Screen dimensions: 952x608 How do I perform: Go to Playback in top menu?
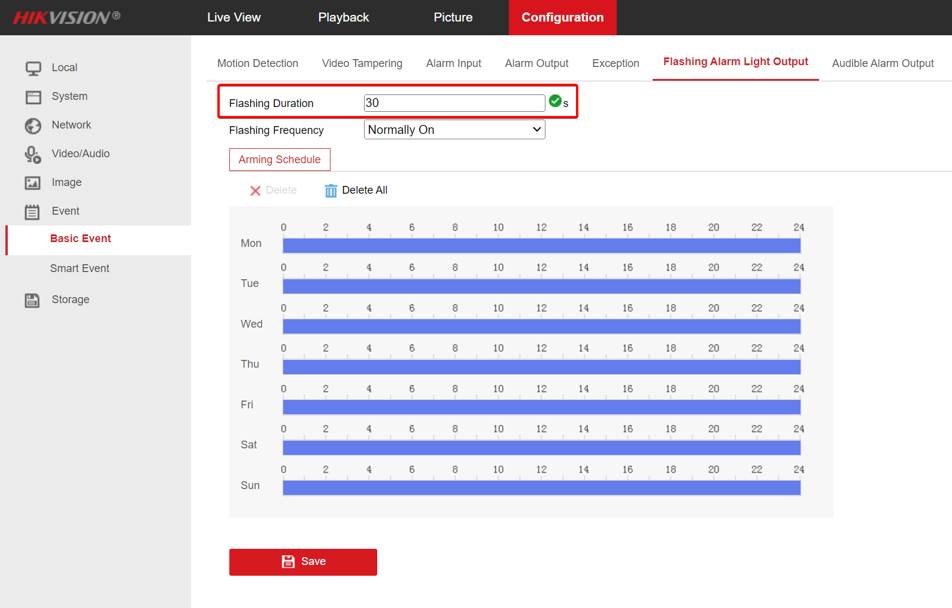(343, 17)
